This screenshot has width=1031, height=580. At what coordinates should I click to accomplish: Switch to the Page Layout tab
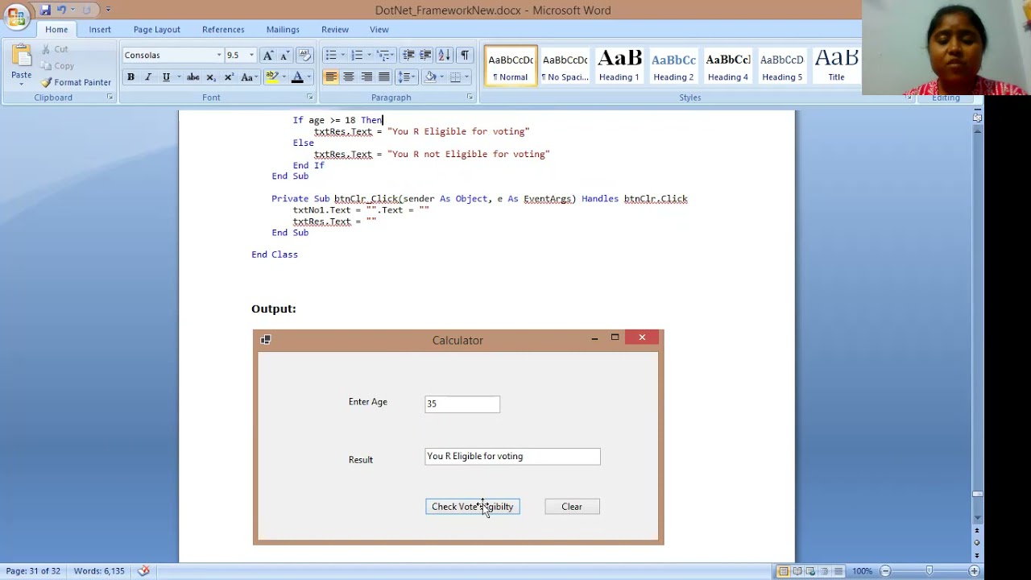coord(157,30)
